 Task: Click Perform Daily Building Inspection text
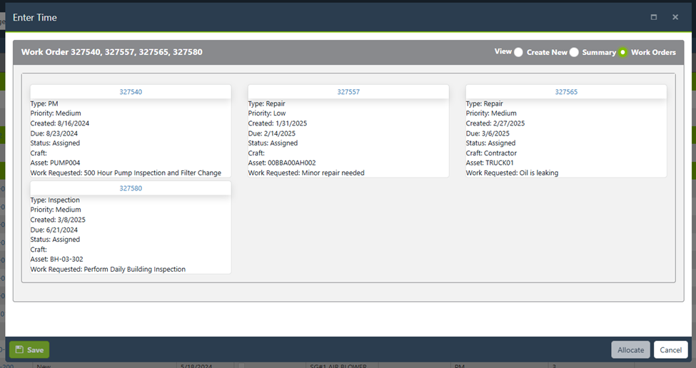point(134,269)
